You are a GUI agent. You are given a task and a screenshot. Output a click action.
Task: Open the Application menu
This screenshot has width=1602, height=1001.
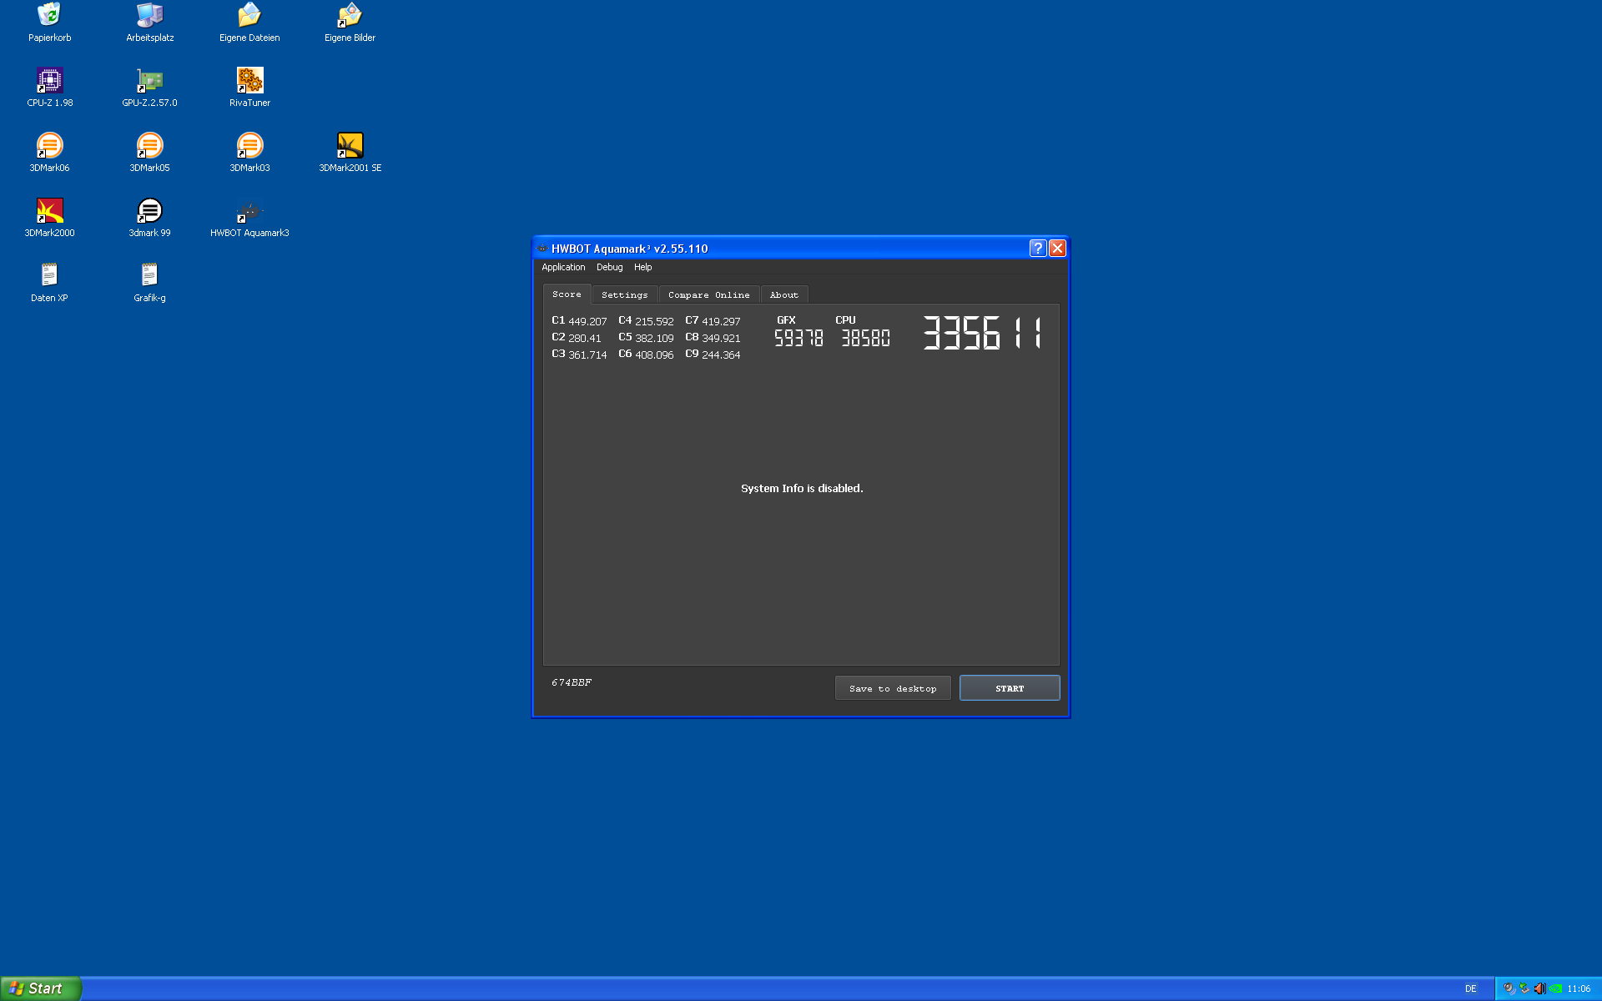pyautogui.click(x=563, y=267)
